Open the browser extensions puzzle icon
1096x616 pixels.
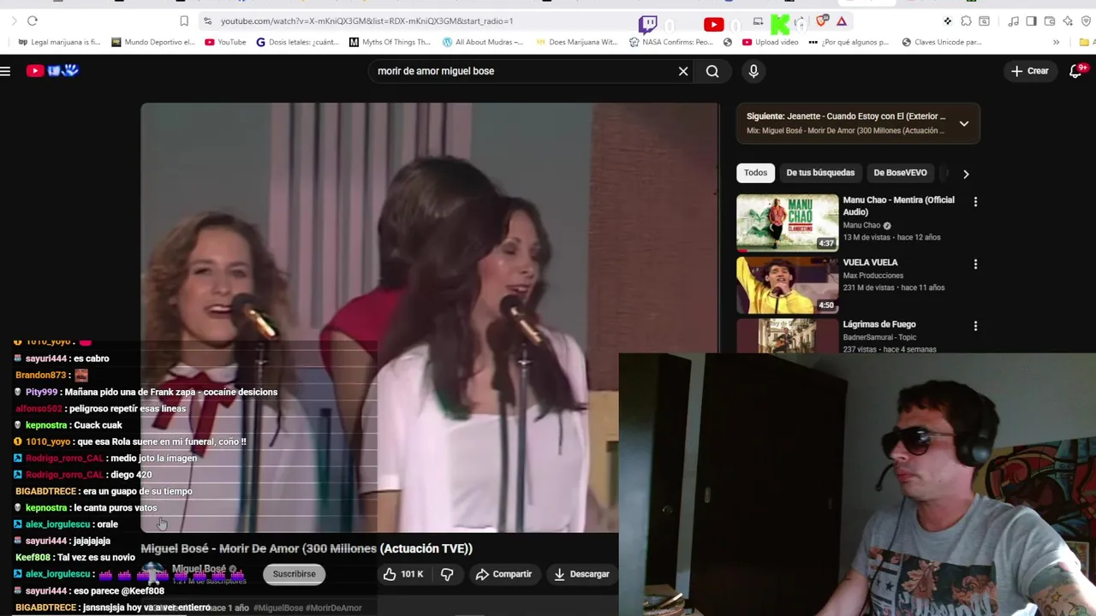point(966,21)
